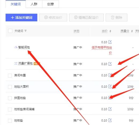Edit bid for 流量扩展包 row
139x125 pixels.
(x=110, y=64)
